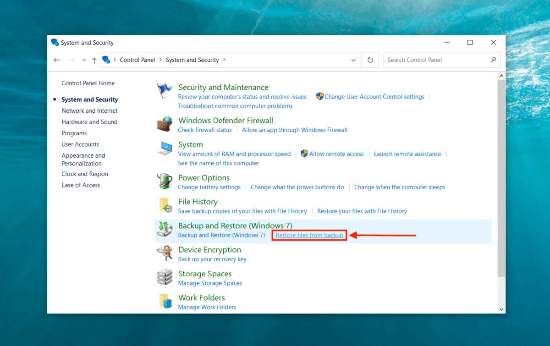Expand the chevron after Control Panel breadcrumb
Image resolution: width=550 pixels, height=346 pixels.
click(x=160, y=60)
